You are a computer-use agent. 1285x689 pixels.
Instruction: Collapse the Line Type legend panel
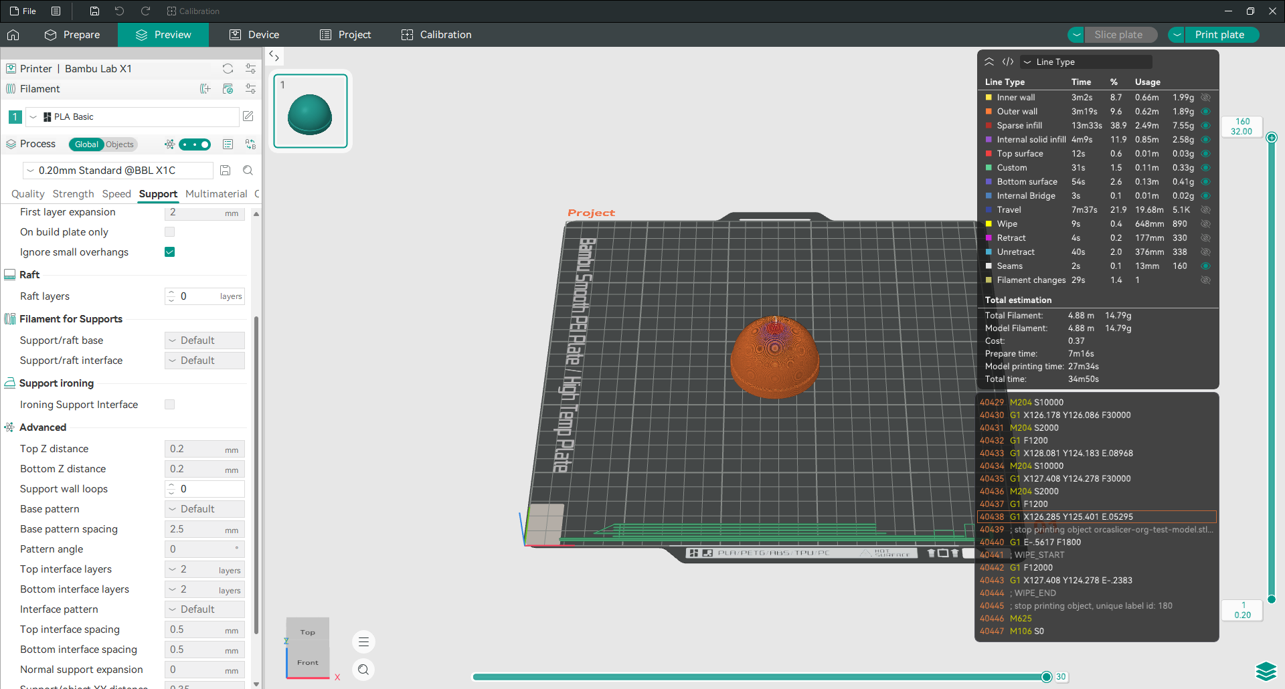click(x=989, y=62)
